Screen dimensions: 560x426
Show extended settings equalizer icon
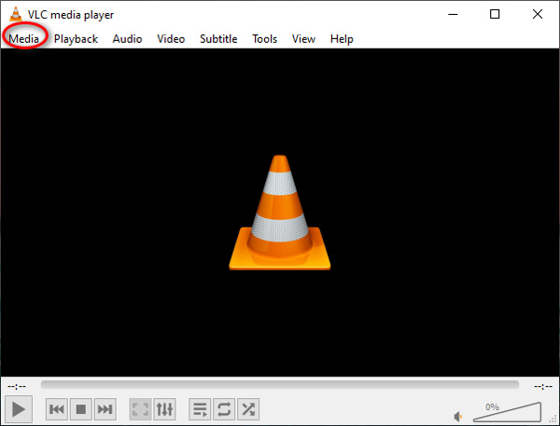pos(164,409)
